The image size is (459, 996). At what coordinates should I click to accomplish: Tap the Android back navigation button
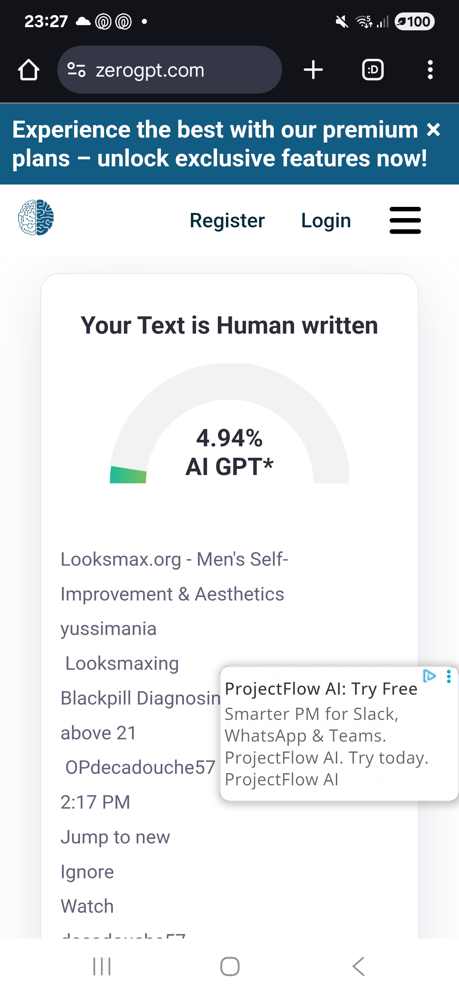click(x=359, y=967)
